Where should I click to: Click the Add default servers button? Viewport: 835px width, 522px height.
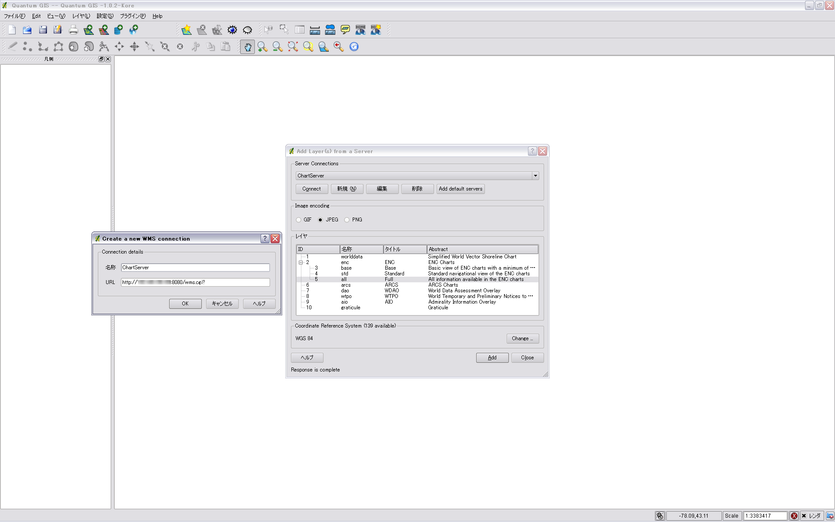(460, 189)
